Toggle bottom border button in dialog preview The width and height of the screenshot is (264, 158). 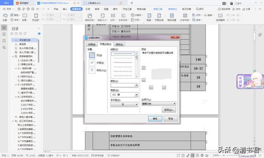point(144,80)
